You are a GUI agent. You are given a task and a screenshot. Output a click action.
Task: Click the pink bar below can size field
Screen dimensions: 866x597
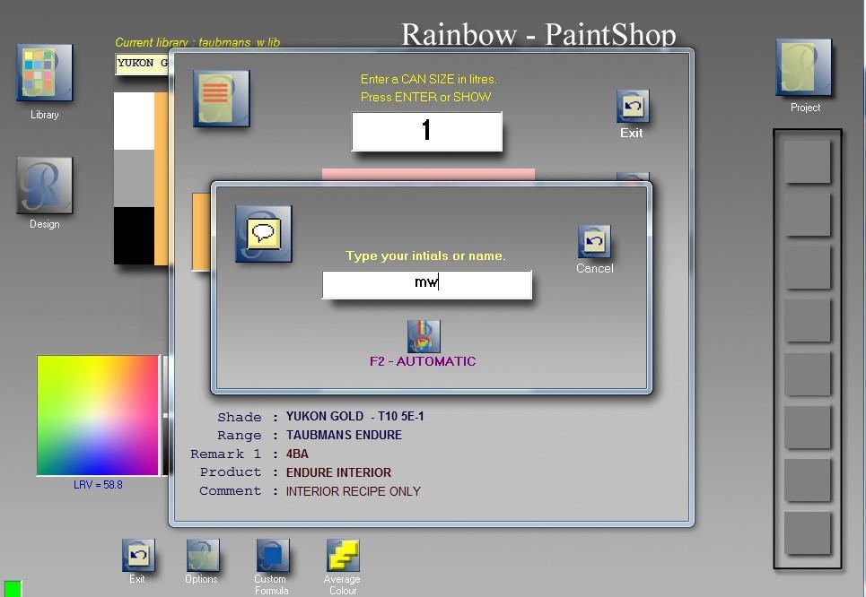click(x=428, y=175)
